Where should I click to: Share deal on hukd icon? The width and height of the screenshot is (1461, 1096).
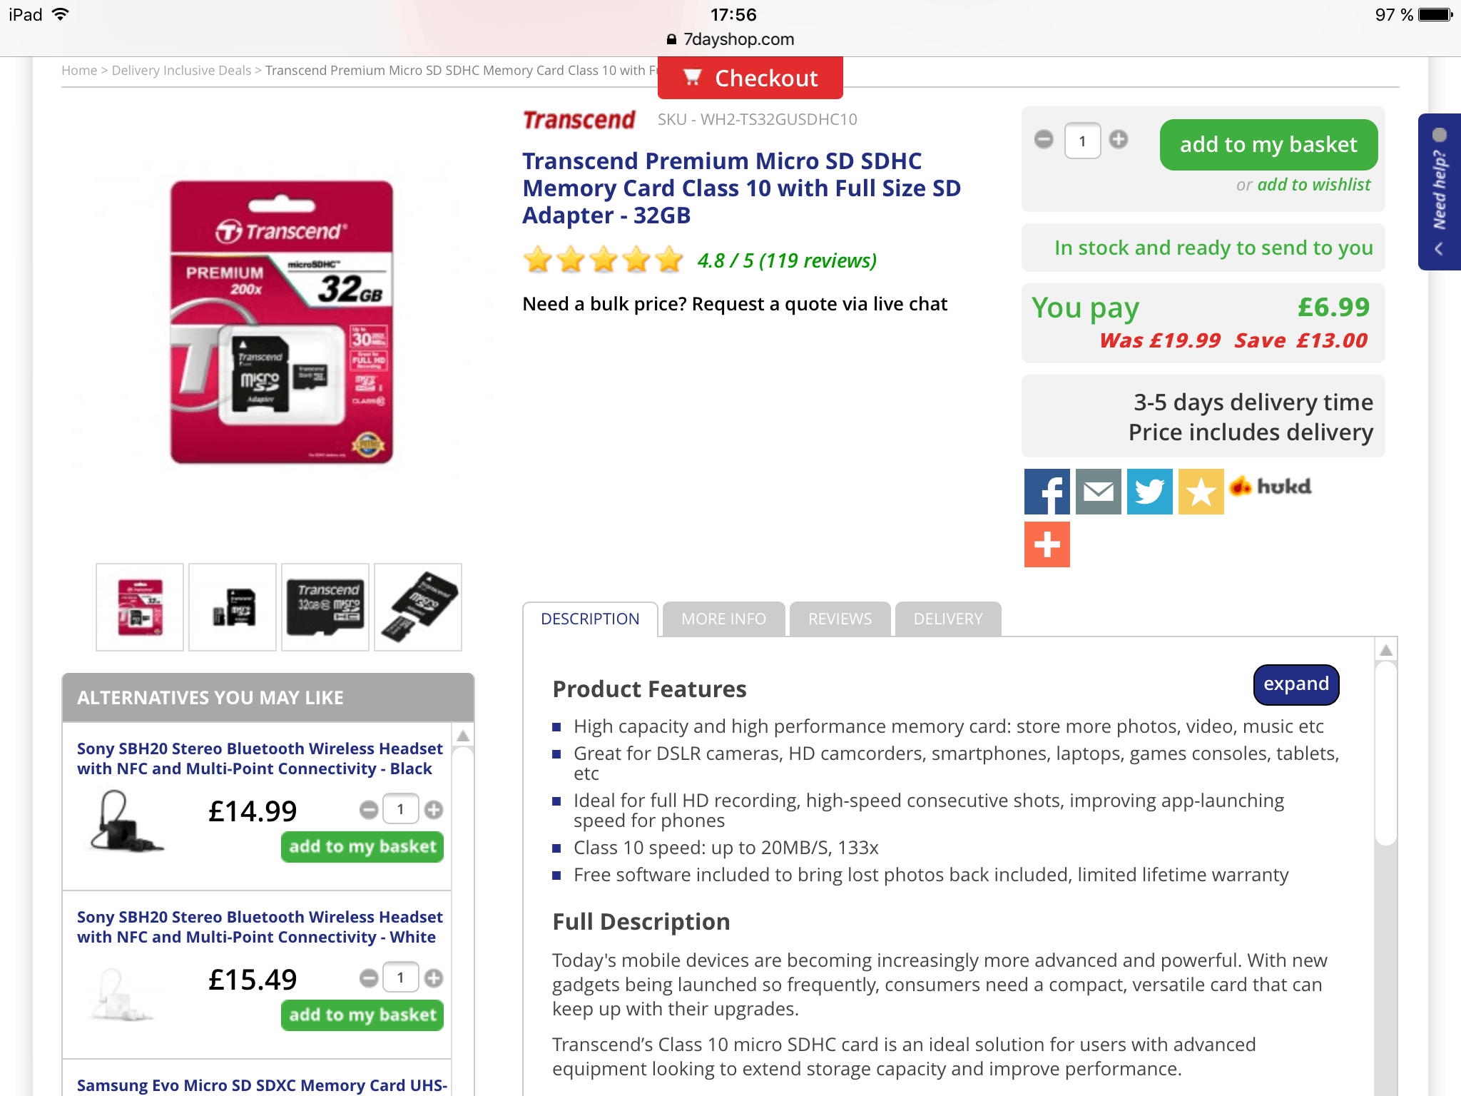(x=1271, y=487)
